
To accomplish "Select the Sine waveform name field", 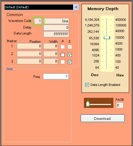I will pos(56,21).
